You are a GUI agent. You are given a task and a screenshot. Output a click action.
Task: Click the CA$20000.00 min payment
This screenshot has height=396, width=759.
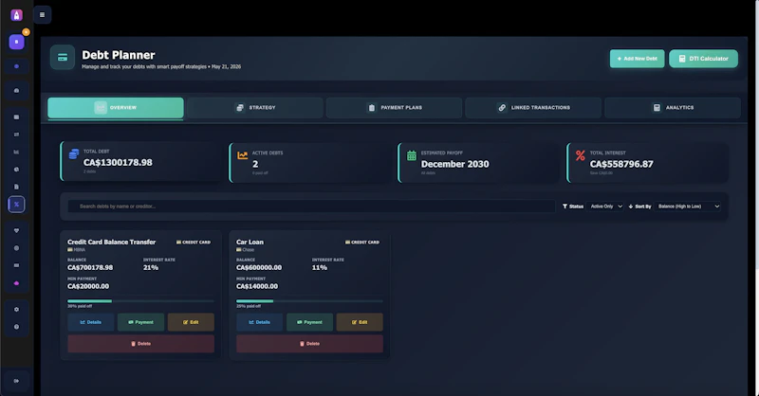click(88, 286)
